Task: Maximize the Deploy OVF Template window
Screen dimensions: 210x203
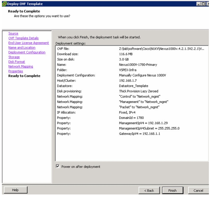Action: coord(203,4)
